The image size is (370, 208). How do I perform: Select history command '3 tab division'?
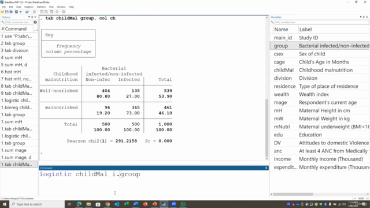tap(19, 50)
